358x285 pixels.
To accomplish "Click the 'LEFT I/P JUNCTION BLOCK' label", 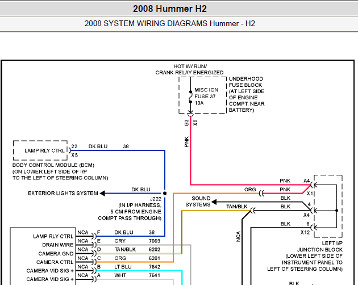I will tap(319, 246).
